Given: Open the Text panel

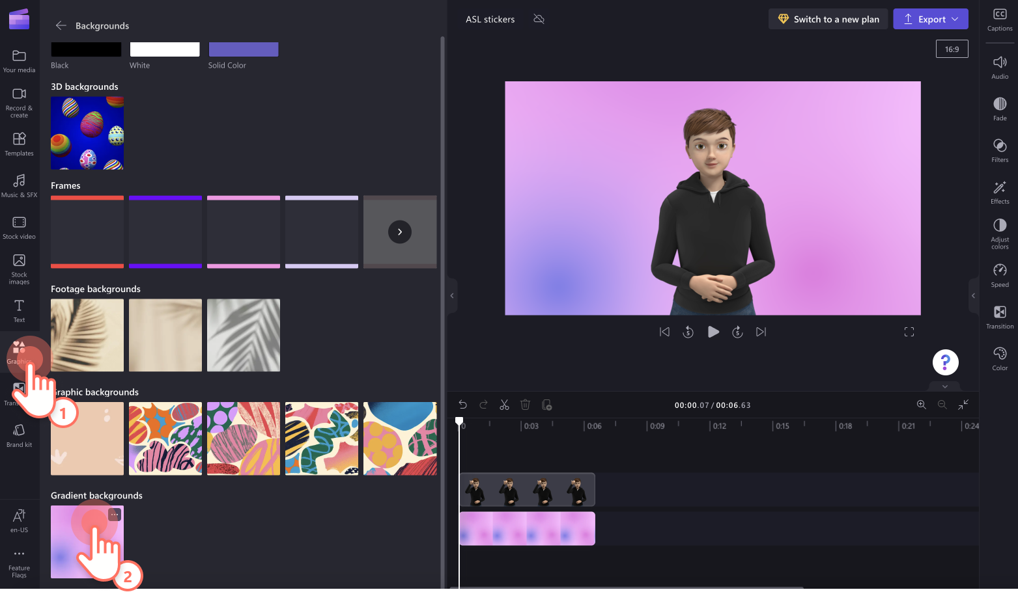Looking at the screenshot, I should coord(19,310).
